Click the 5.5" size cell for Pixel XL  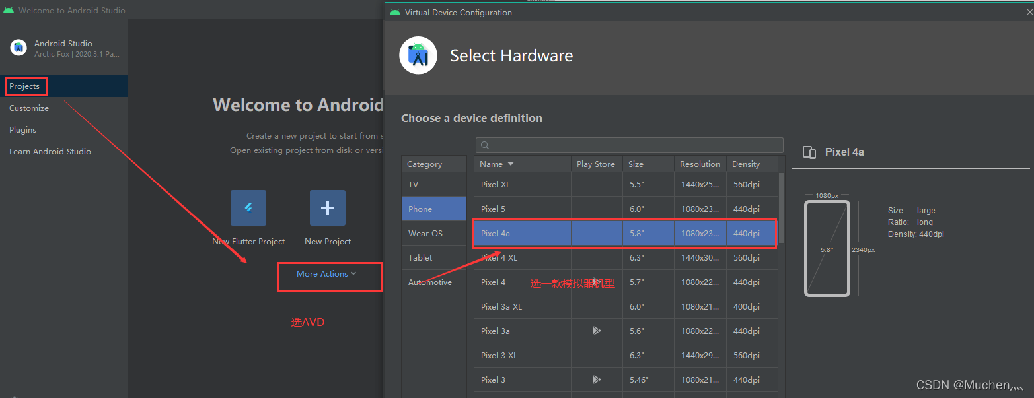point(648,185)
